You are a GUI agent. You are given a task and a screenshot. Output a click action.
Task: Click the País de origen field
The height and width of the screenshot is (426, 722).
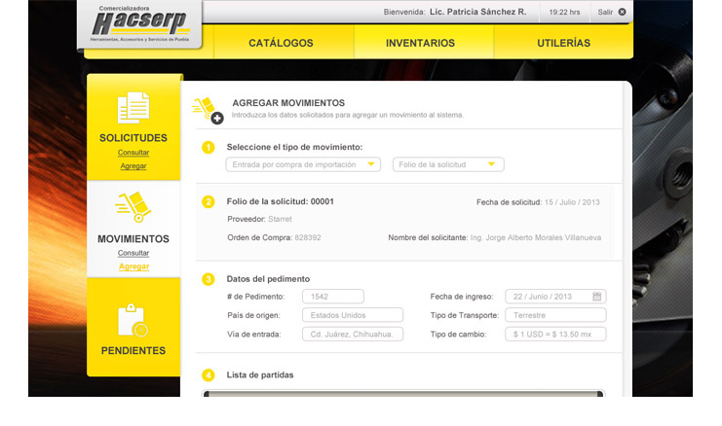pos(352,315)
